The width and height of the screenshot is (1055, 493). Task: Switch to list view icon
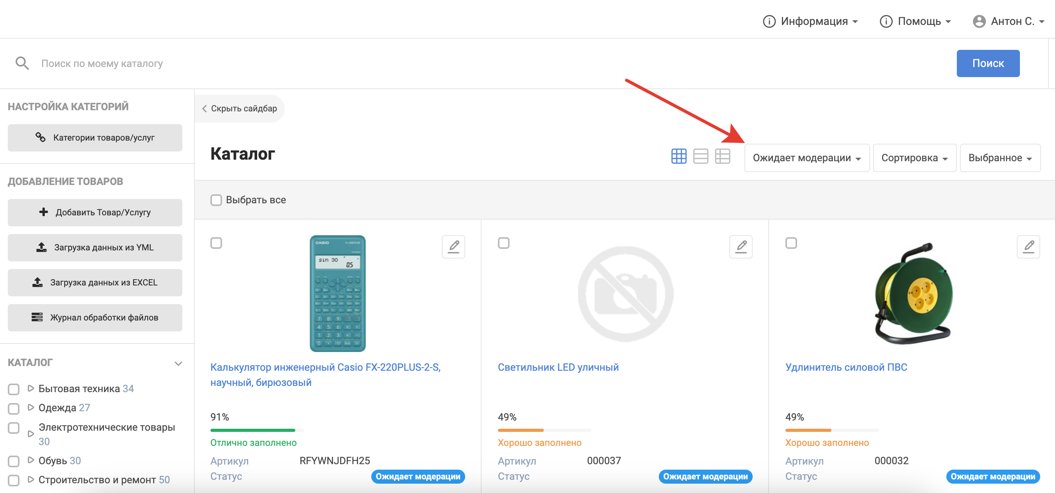tap(700, 157)
